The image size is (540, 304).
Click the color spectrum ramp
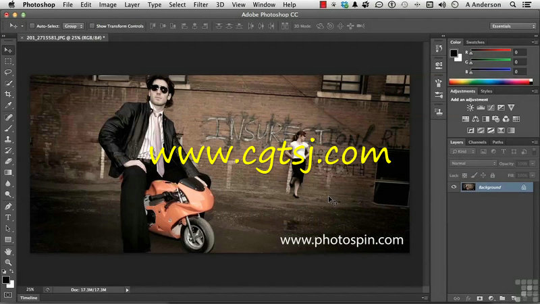[x=491, y=82]
